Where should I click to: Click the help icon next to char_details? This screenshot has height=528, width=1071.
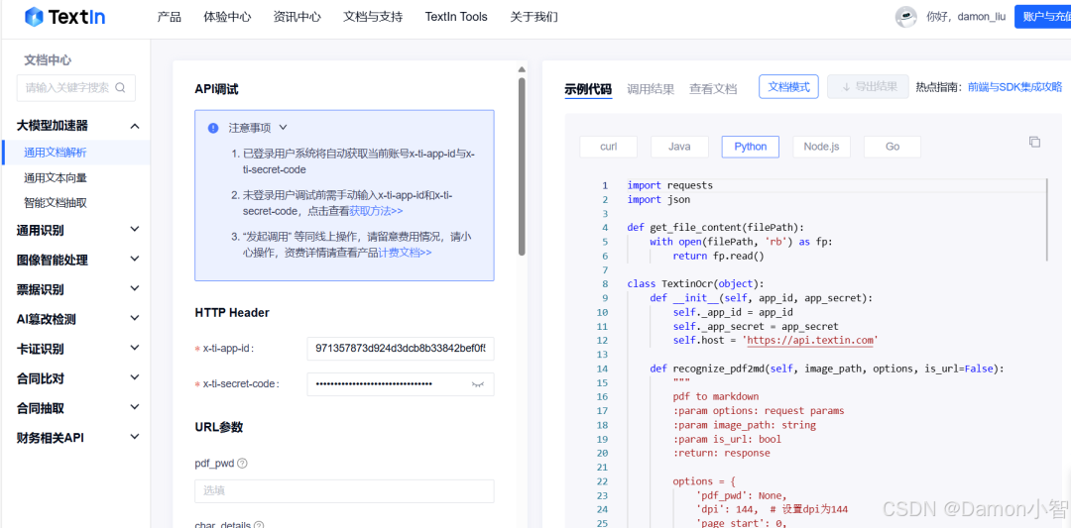pyautogui.click(x=259, y=525)
